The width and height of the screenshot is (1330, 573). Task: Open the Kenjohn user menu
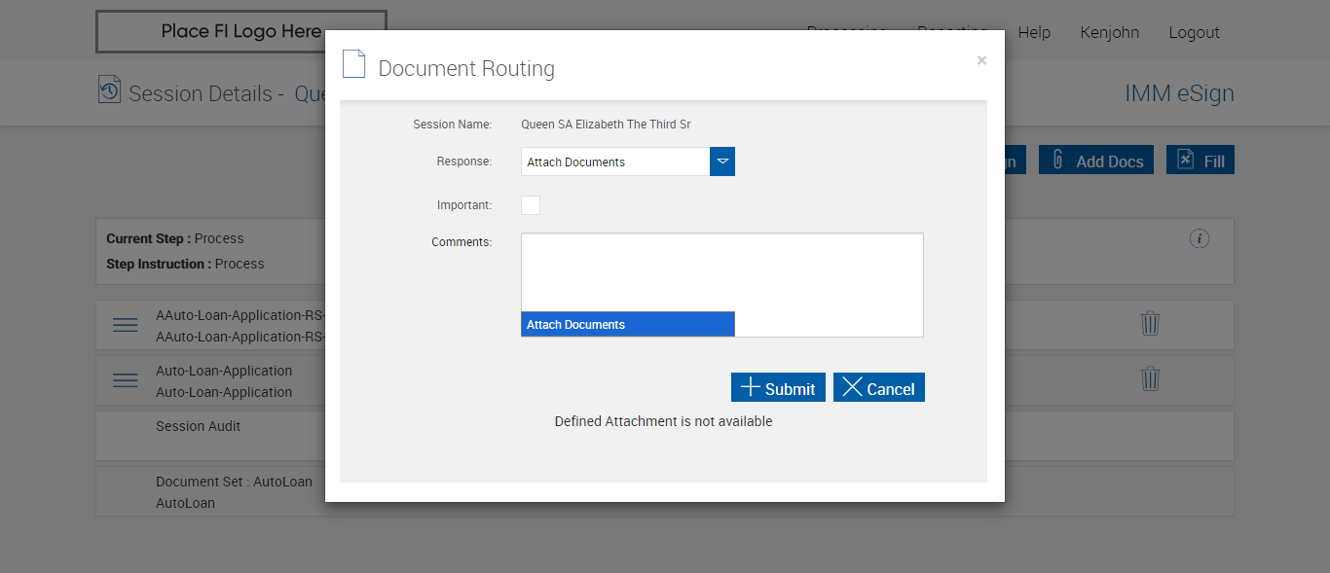click(x=1109, y=32)
